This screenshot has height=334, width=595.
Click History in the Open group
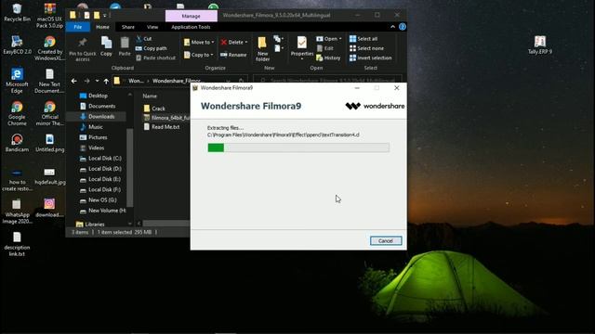(328, 58)
